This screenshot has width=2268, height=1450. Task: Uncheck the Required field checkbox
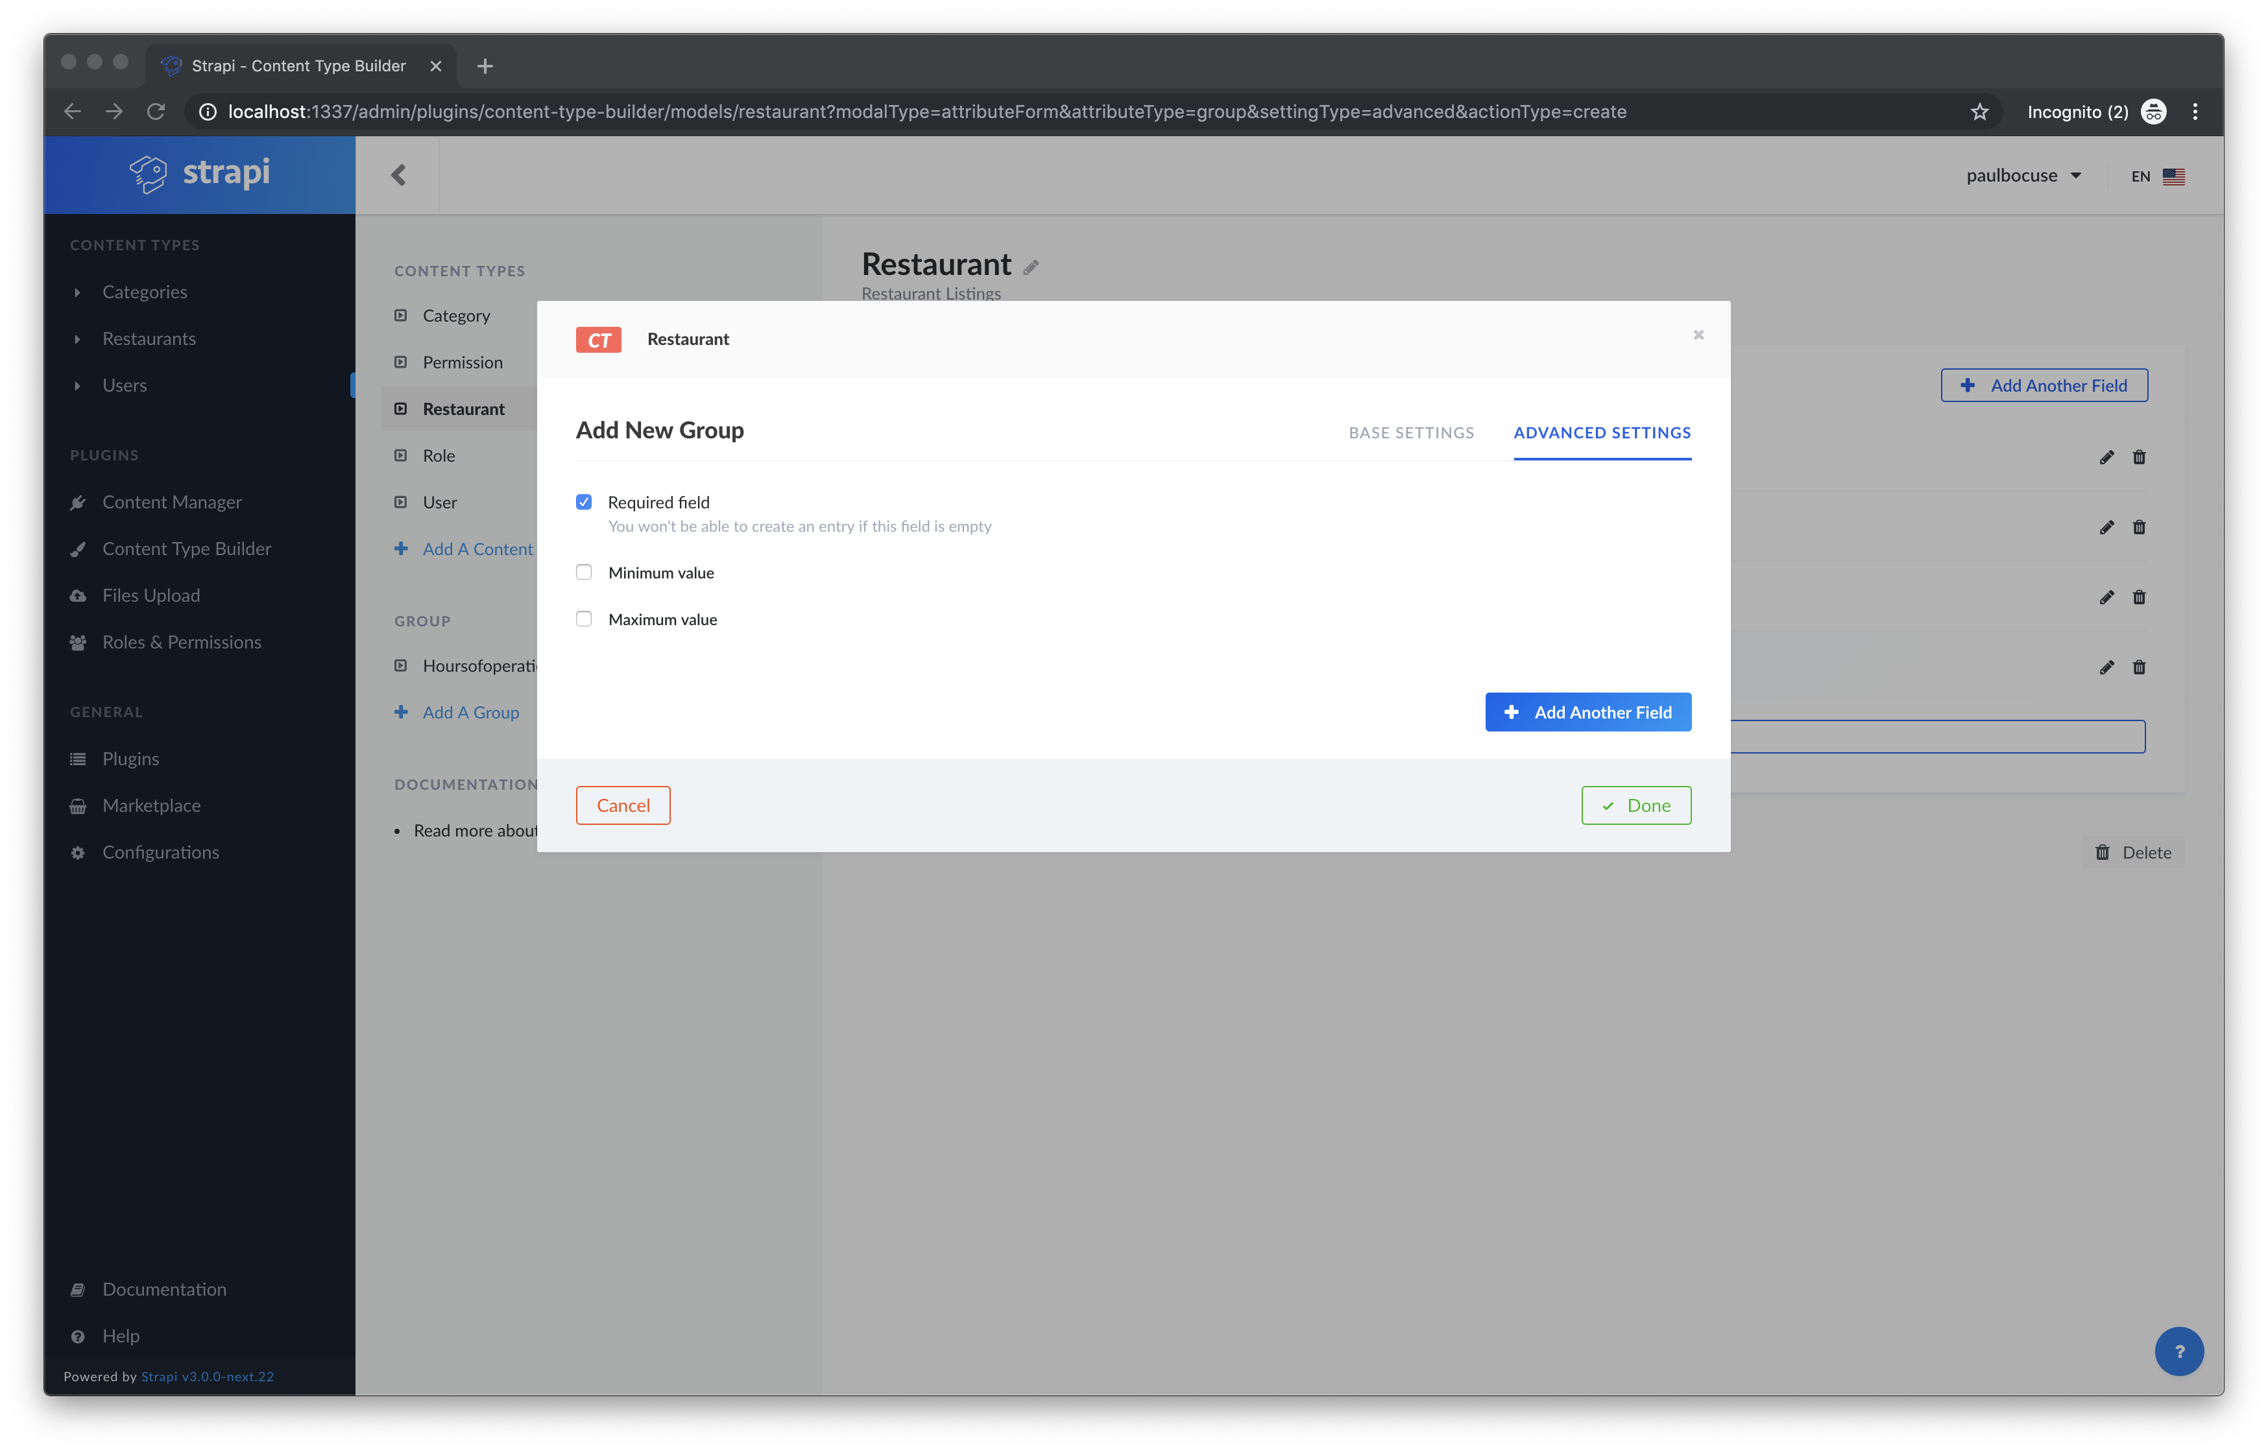pos(584,502)
